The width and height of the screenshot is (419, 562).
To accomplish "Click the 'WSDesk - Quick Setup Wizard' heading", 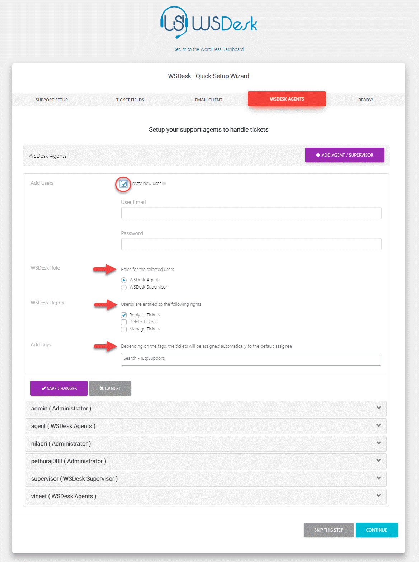I will coord(209,76).
